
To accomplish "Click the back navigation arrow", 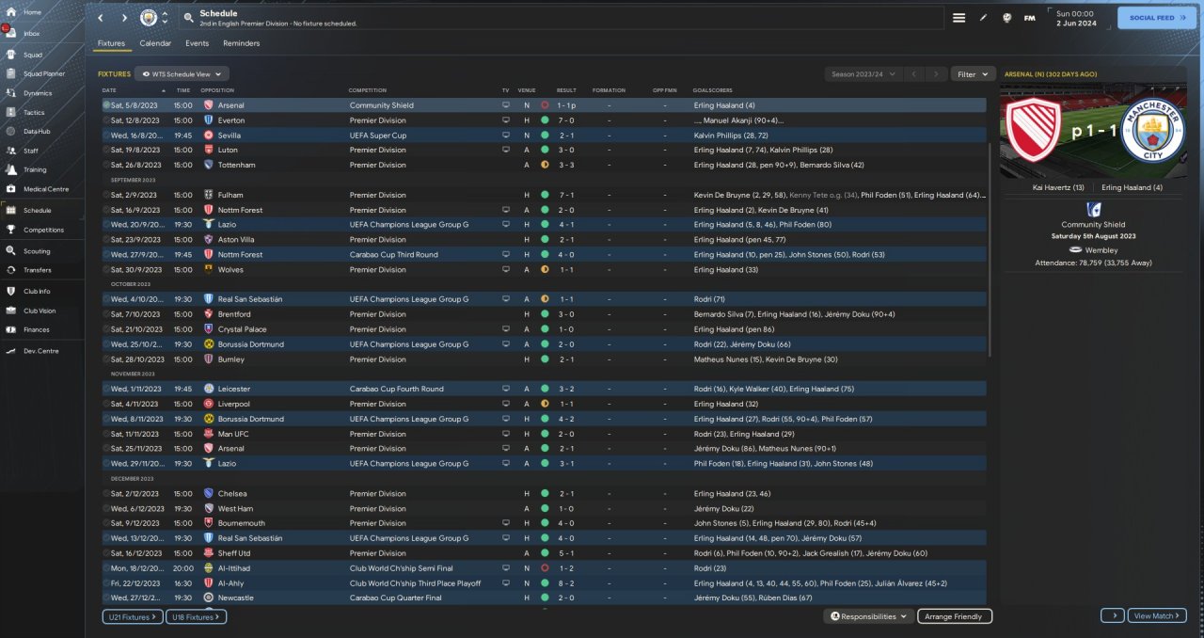I will point(101,18).
